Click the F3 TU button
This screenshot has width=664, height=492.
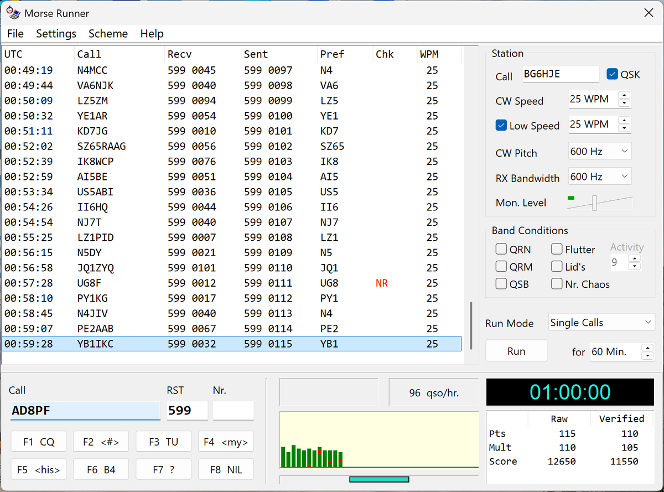point(164,442)
